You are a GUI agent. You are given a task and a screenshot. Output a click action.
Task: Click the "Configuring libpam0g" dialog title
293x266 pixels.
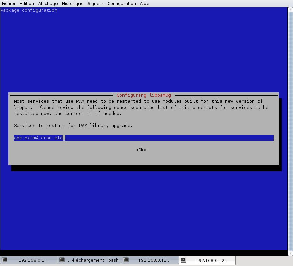click(x=144, y=95)
